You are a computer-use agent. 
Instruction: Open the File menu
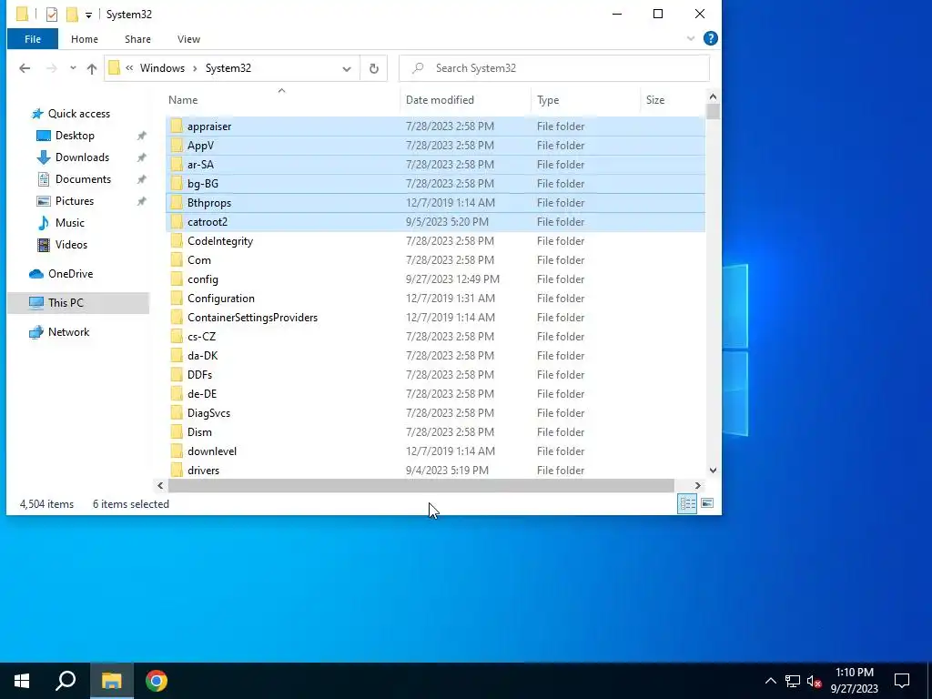point(33,39)
